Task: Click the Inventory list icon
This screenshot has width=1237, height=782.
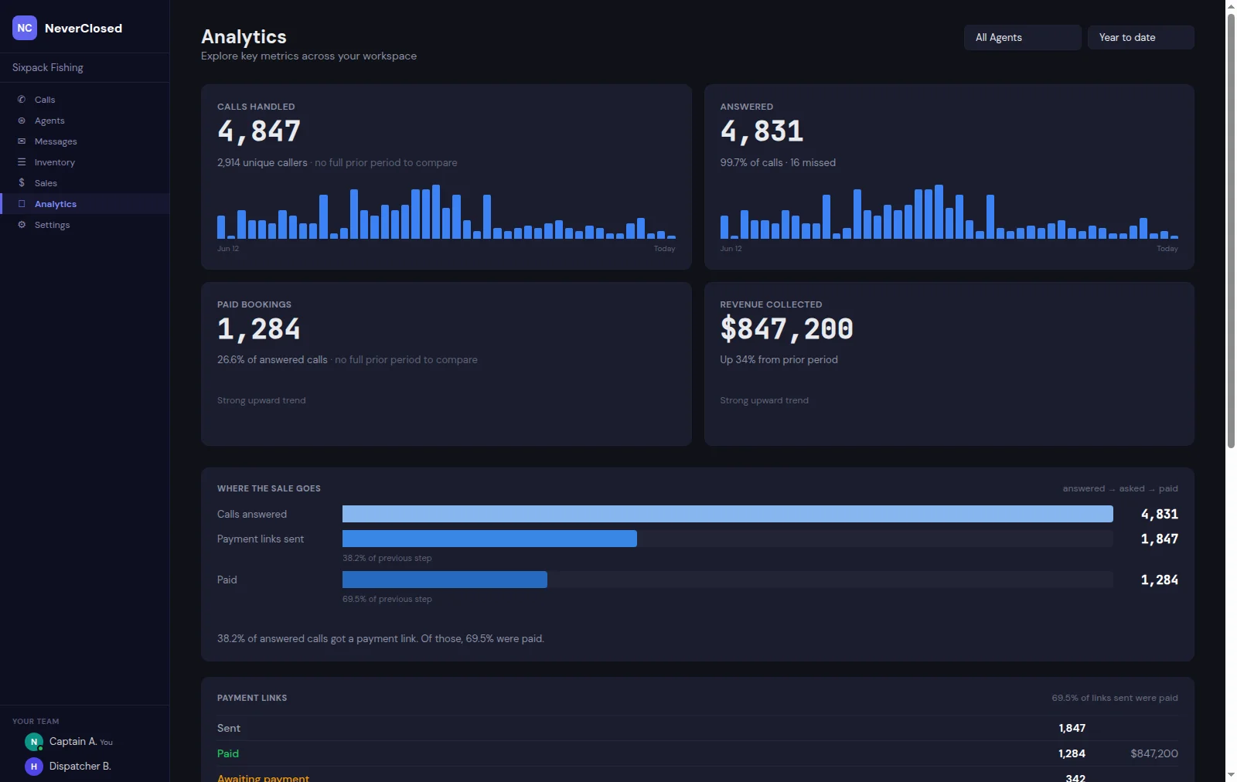Action: click(x=22, y=162)
